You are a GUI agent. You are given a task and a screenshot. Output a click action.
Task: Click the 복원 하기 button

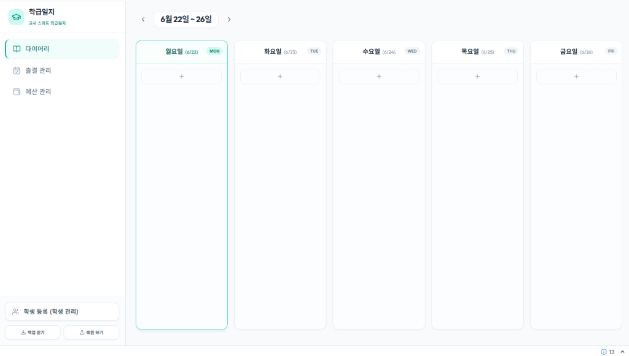coord(92,332)
